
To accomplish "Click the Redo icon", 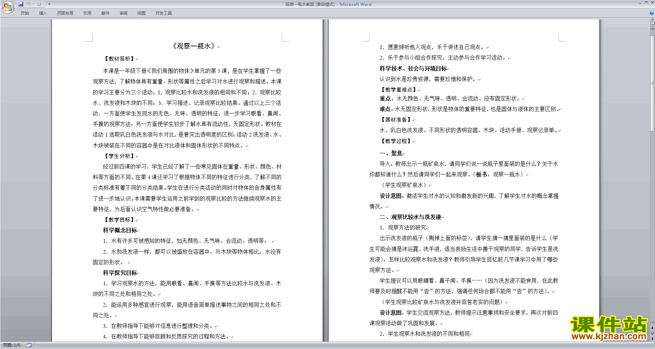I will point(39,4).
